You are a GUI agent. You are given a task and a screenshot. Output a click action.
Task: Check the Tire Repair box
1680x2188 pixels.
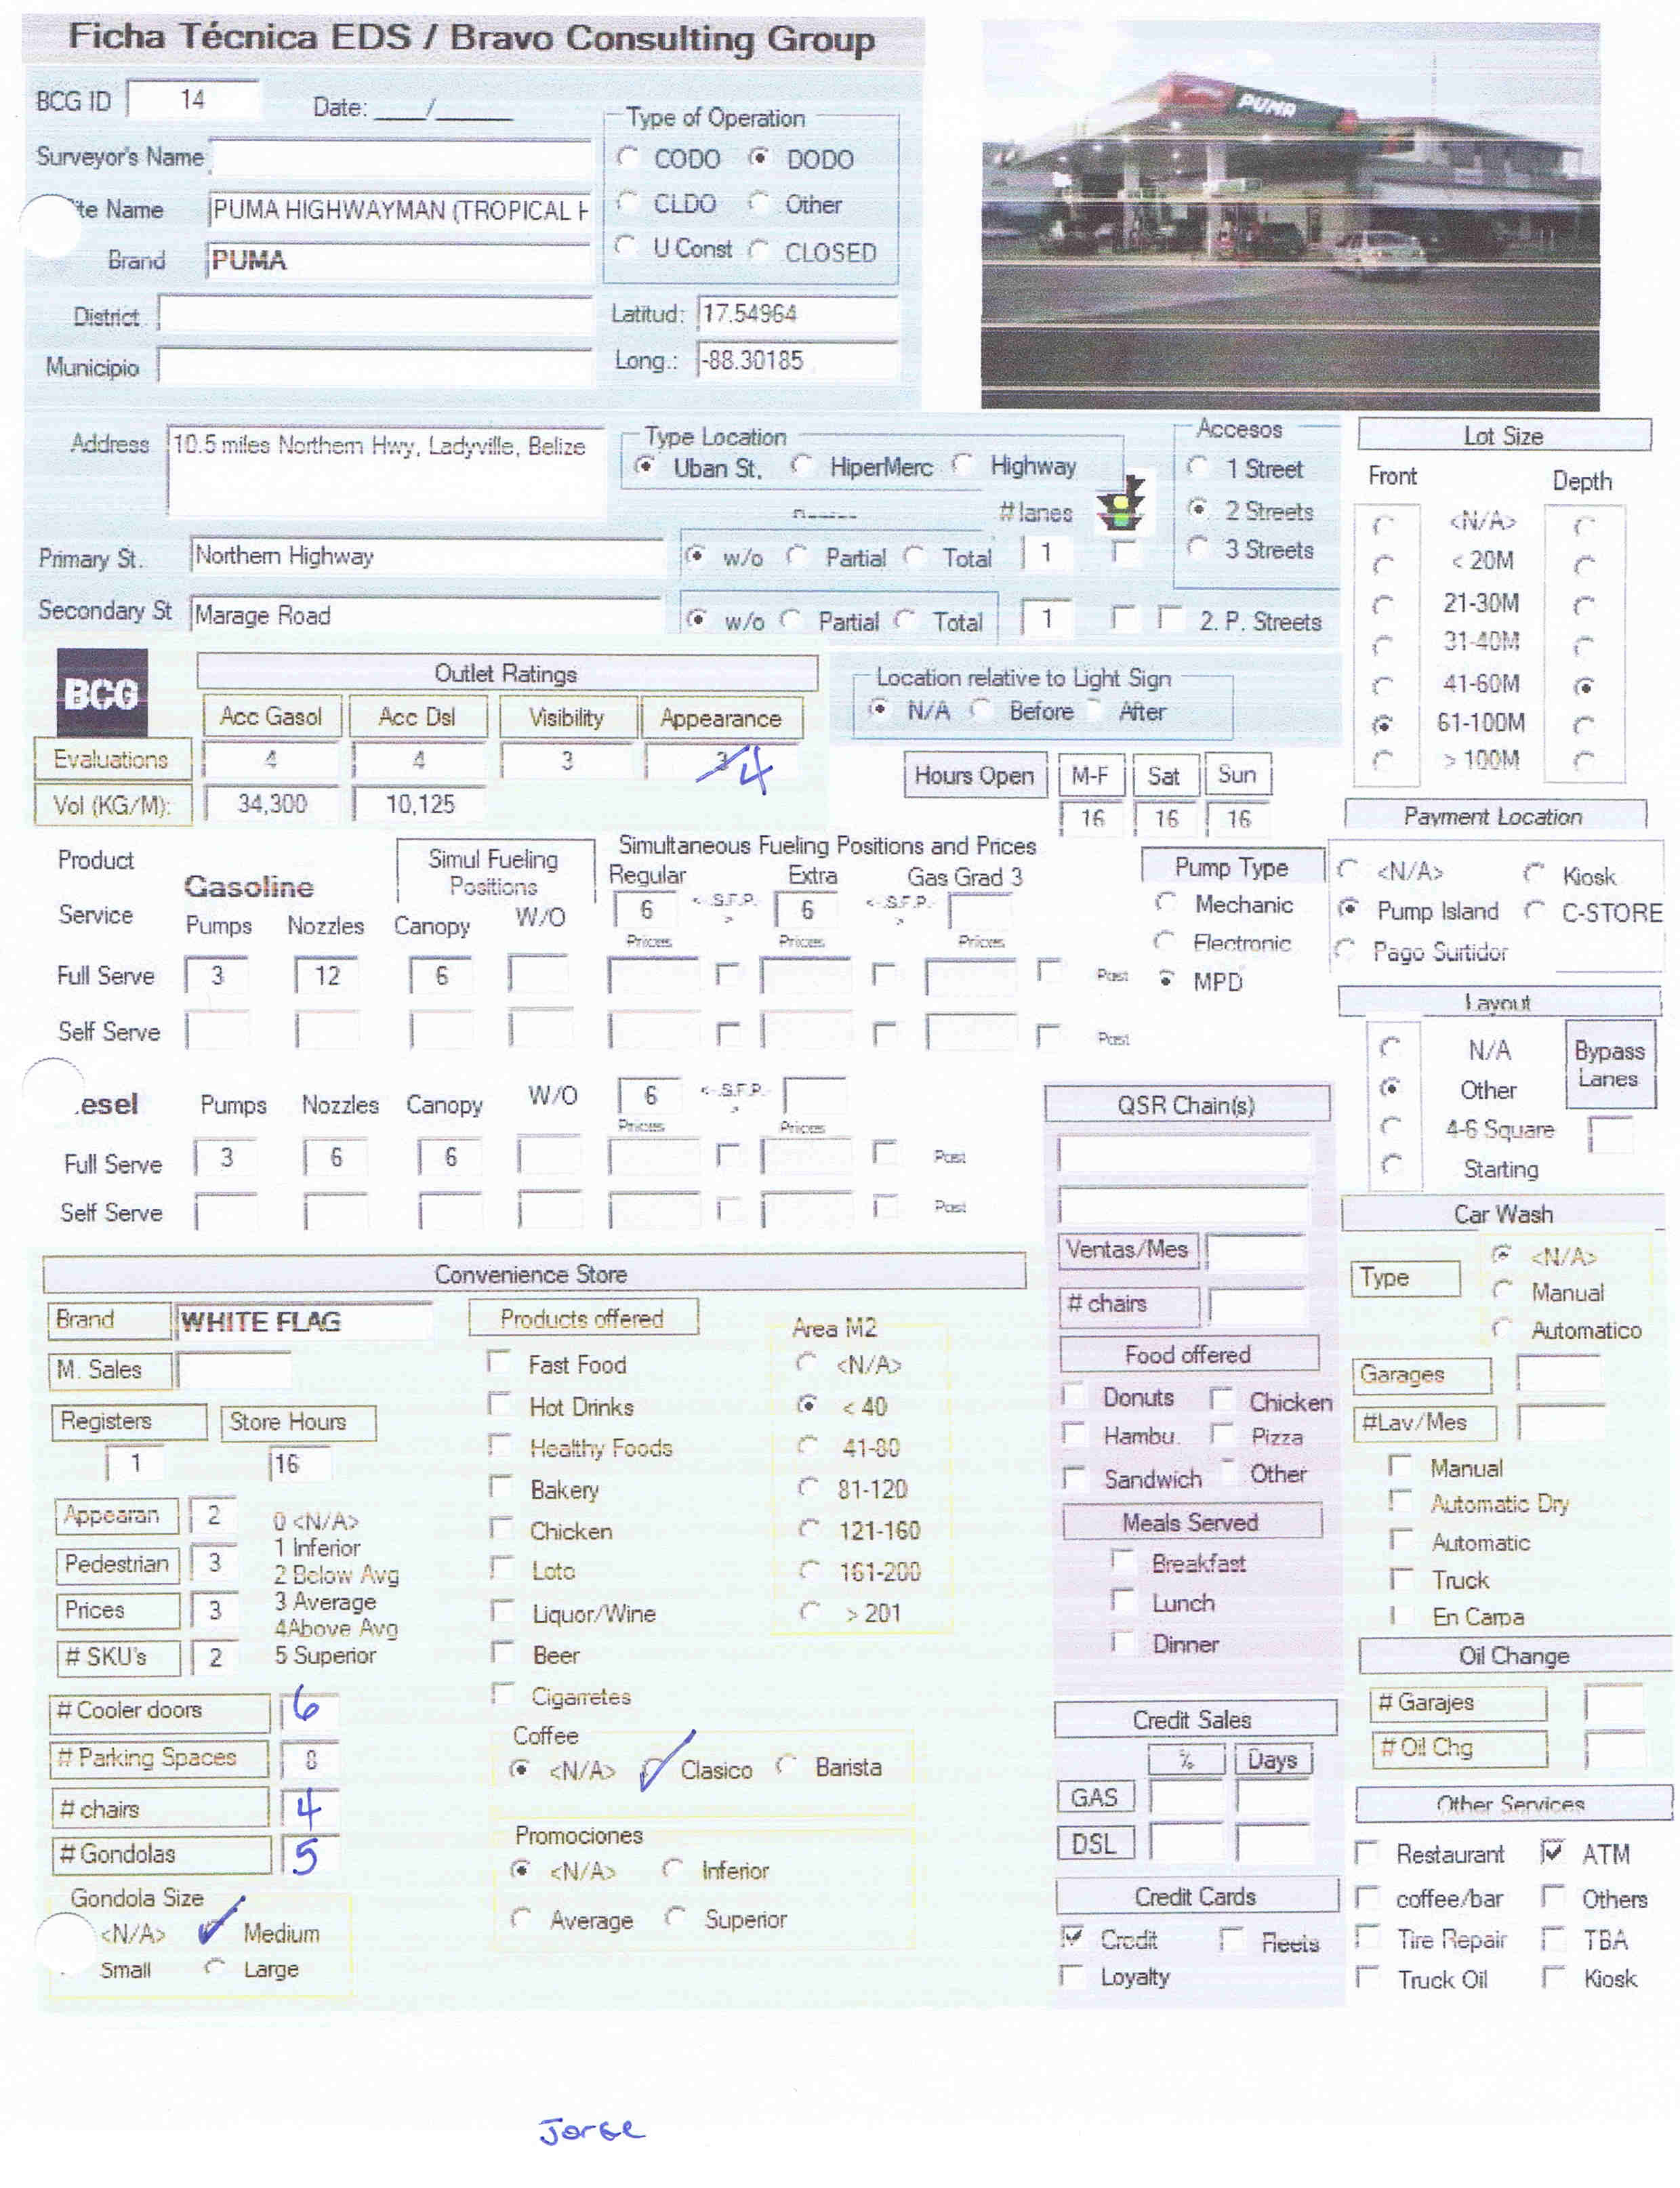pyautogui.click(x=1368, y=1937)
